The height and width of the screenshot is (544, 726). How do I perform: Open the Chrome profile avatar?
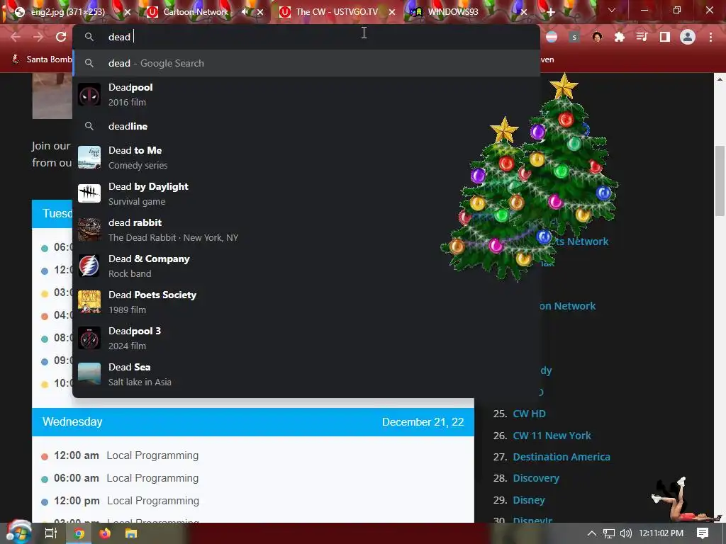coord(688,37)
